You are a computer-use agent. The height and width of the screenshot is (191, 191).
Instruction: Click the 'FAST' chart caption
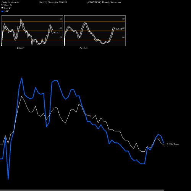click(21, 48)
